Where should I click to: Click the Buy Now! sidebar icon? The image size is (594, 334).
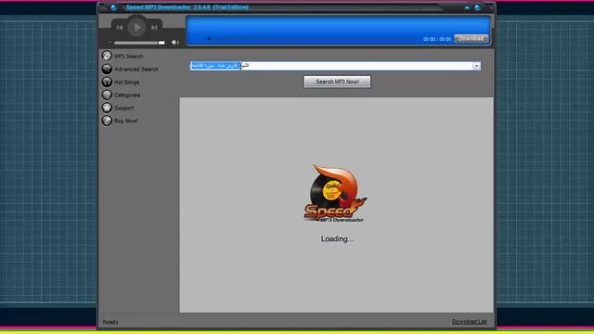[107, 121]
